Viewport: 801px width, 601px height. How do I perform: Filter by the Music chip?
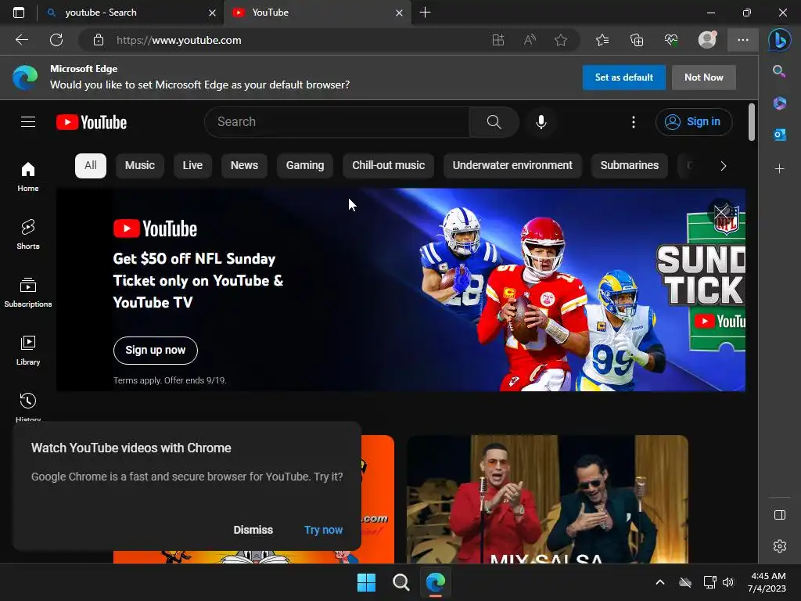tap(140, 166)
